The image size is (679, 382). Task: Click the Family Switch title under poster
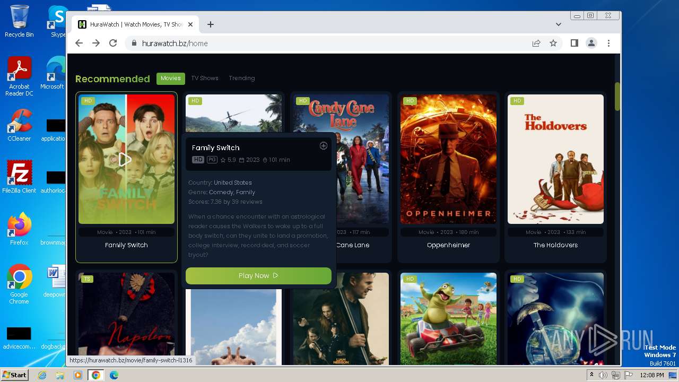126,245
